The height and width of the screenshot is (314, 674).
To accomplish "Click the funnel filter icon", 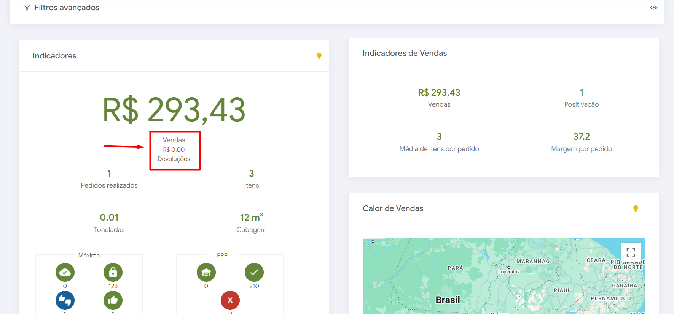I will point(27,8).
